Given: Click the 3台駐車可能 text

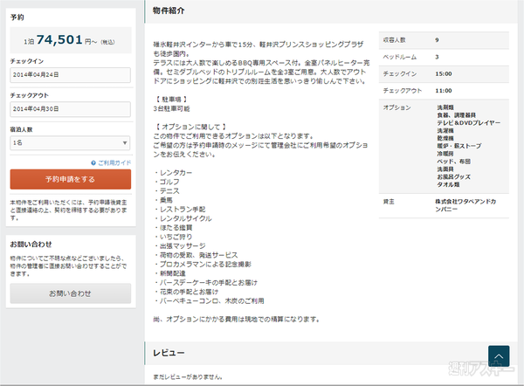Looking at the screenshot, I should pos(171,108).
